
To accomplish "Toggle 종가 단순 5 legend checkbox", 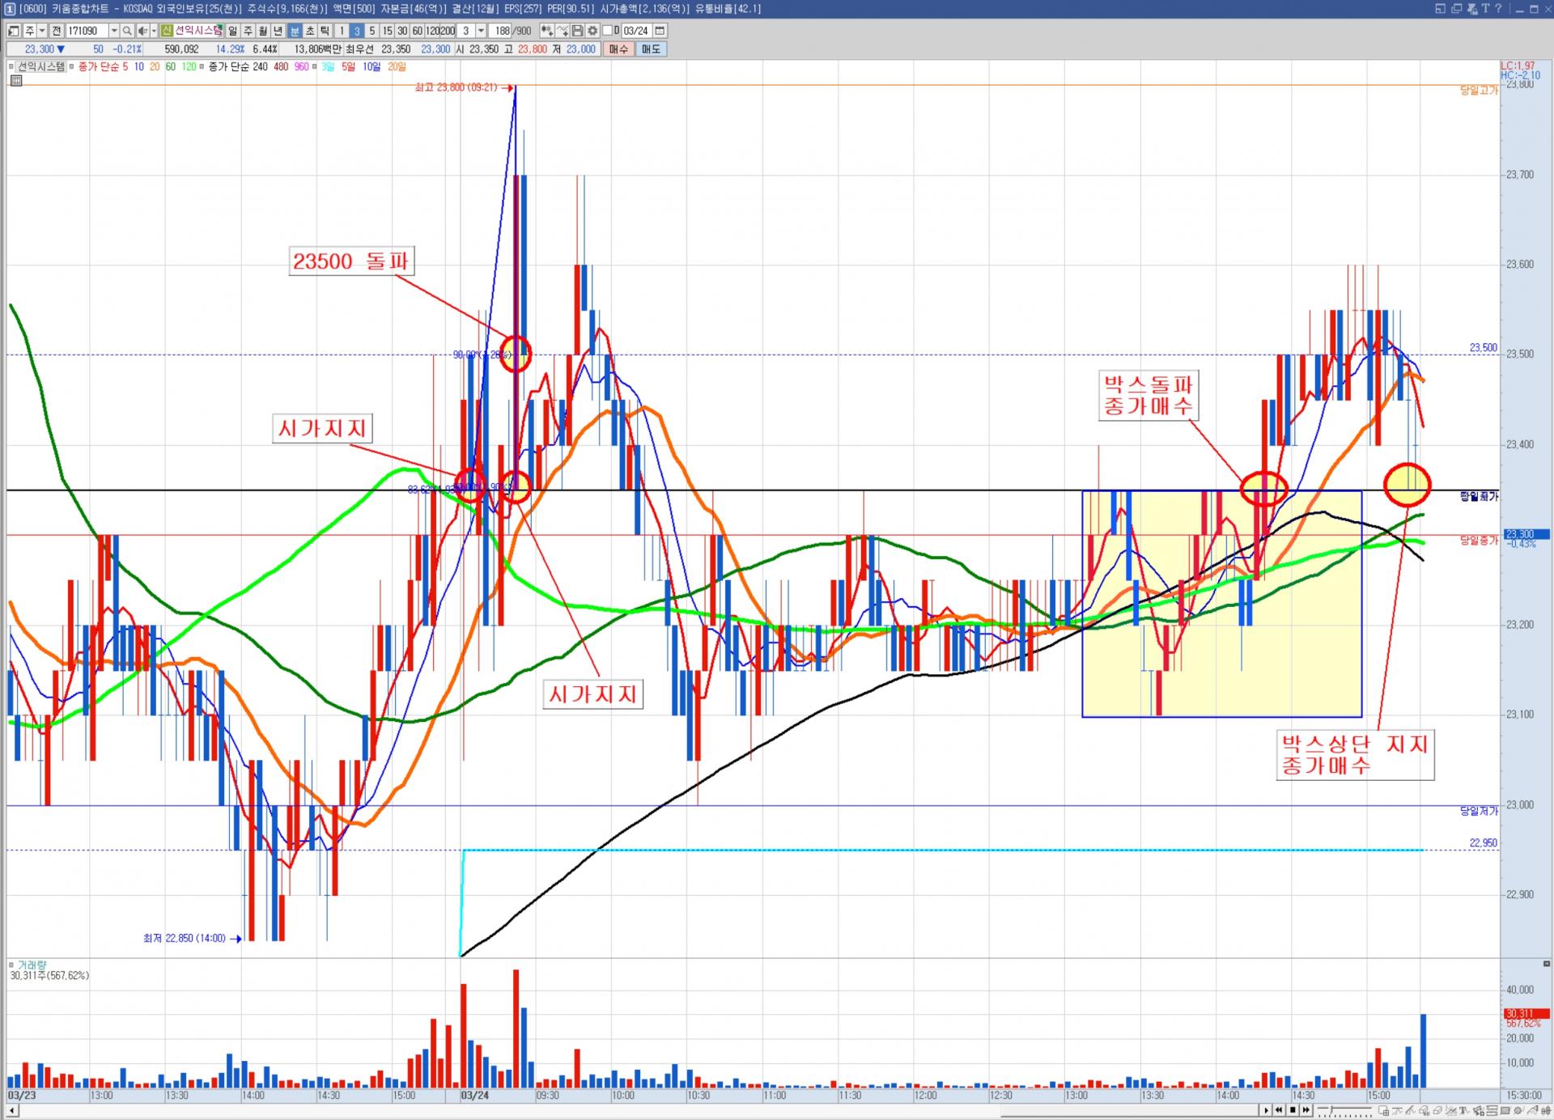I will 72,66.
